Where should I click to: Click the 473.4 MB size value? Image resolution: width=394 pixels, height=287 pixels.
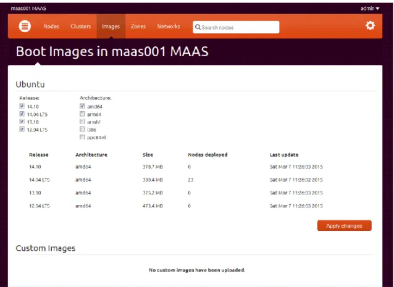click(x=153, y=206)
